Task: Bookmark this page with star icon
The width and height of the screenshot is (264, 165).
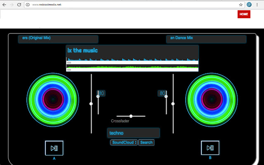Action: pyautogui.click(x=241, y=5)
